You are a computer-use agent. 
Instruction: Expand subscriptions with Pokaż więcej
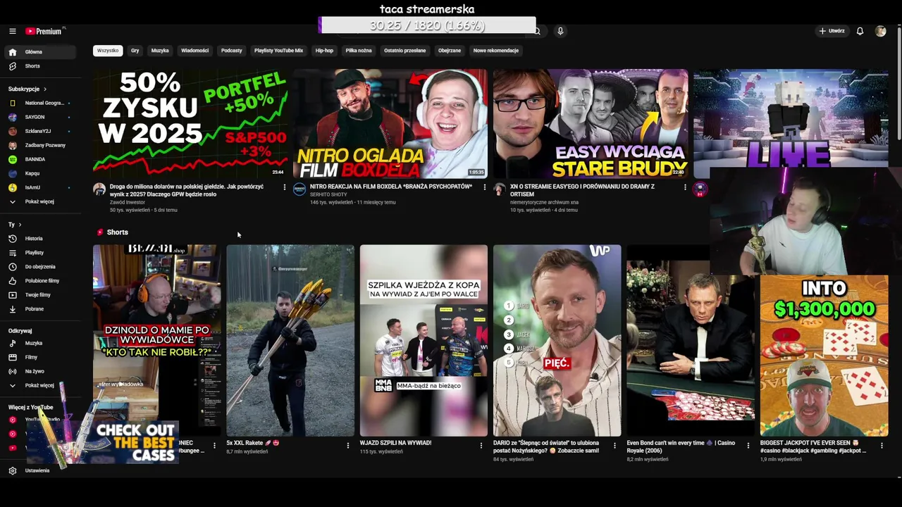click(41, 201)
